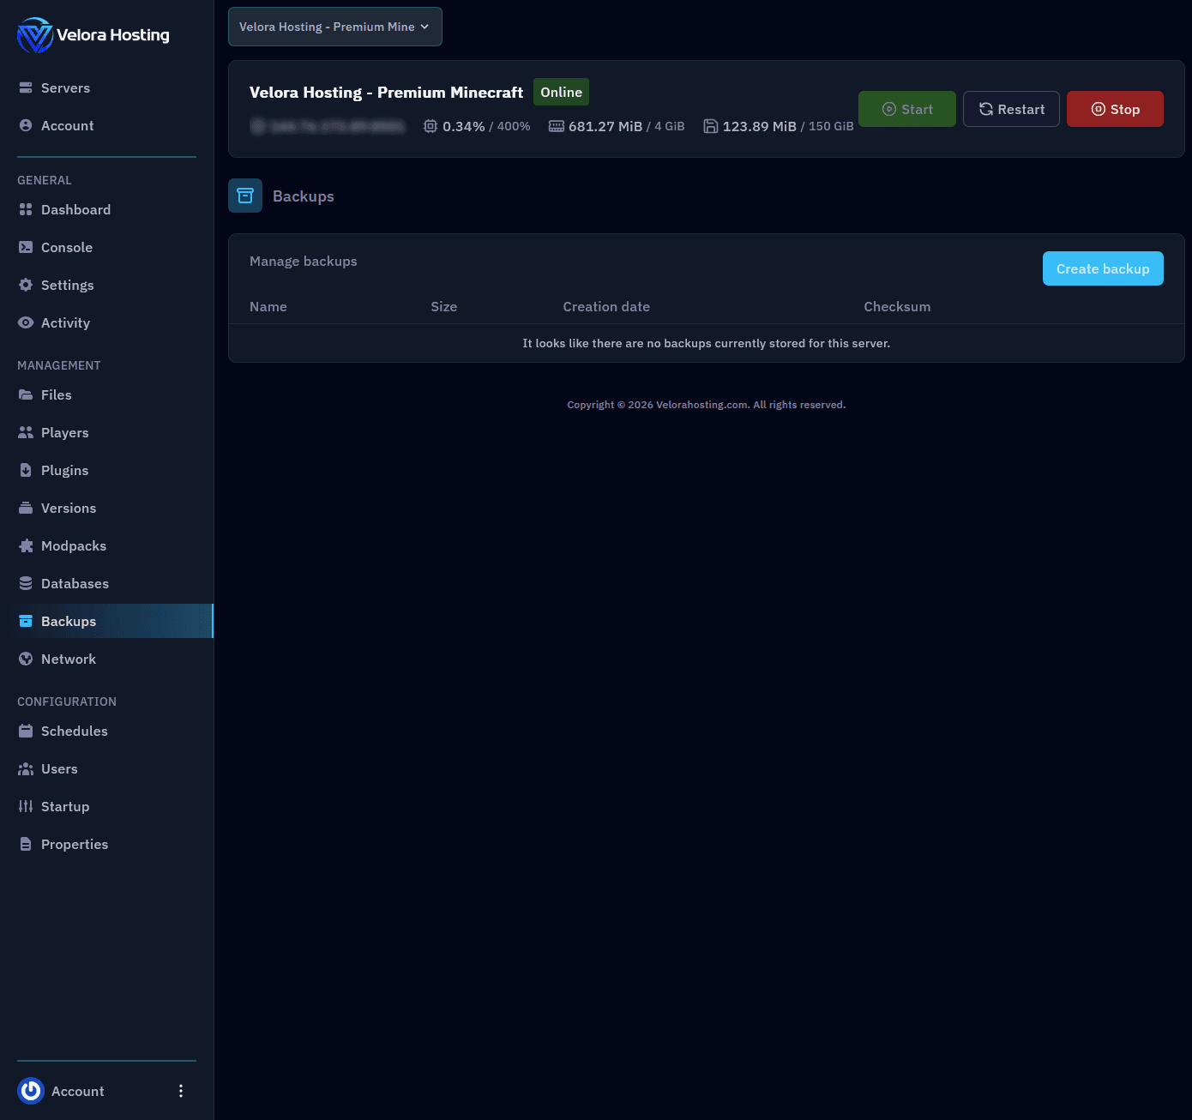Screen dimensions: 1192x1120
Task: Click the Velora Hosting logo
Action: pyautogui.click(x=93, y=35)
